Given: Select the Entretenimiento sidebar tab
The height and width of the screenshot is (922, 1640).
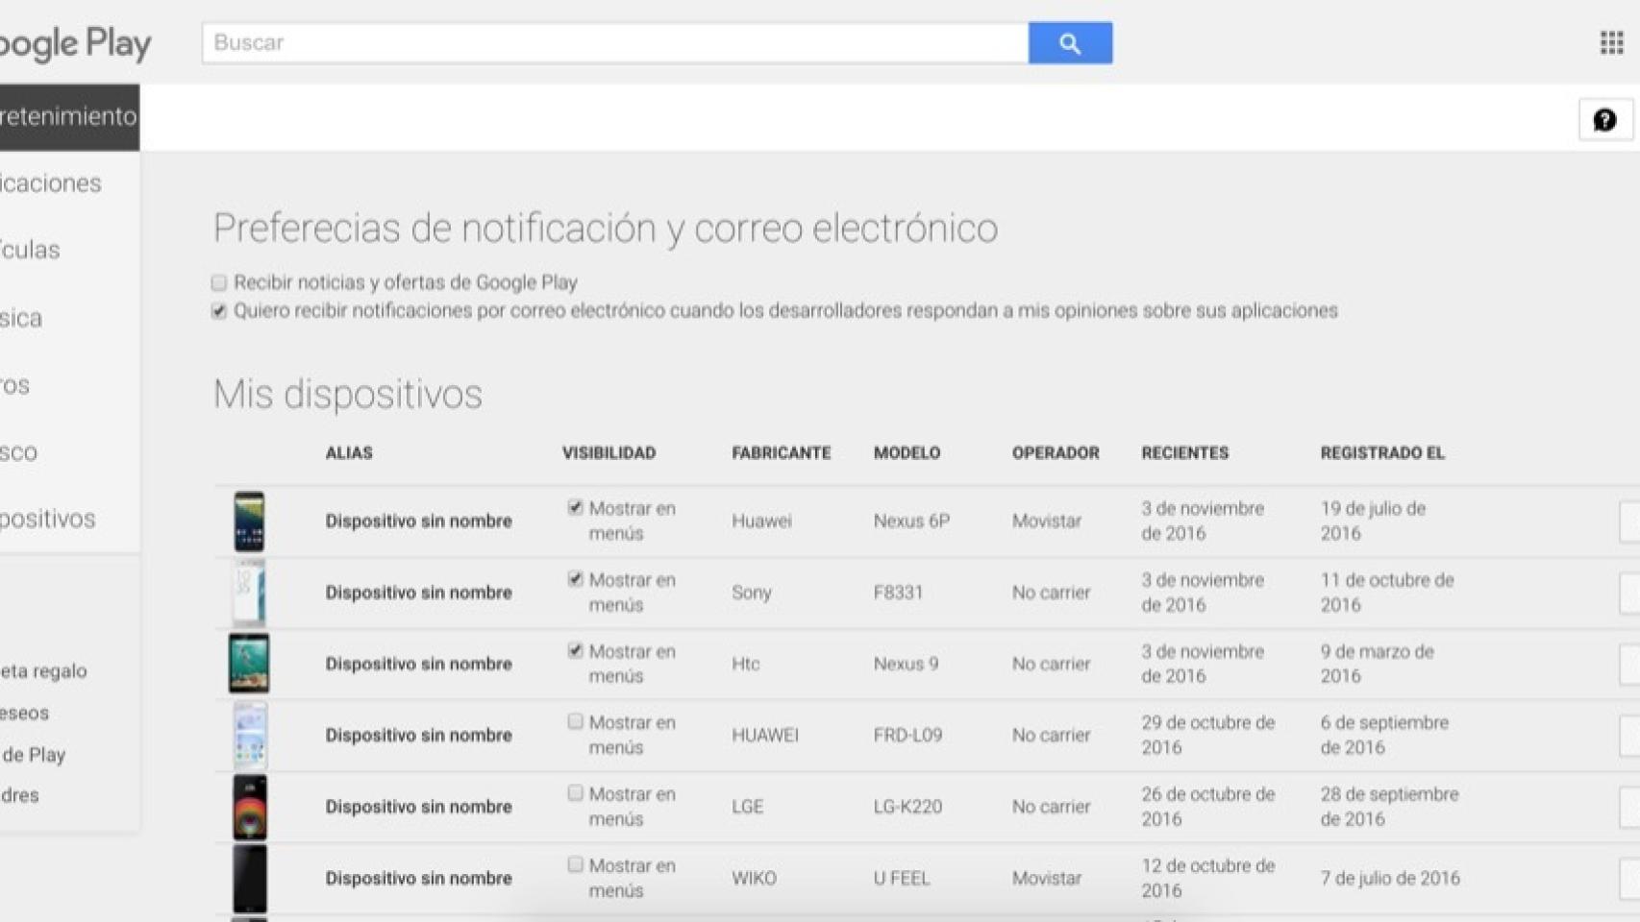Looking at the screenshot, I should [68, 117].
